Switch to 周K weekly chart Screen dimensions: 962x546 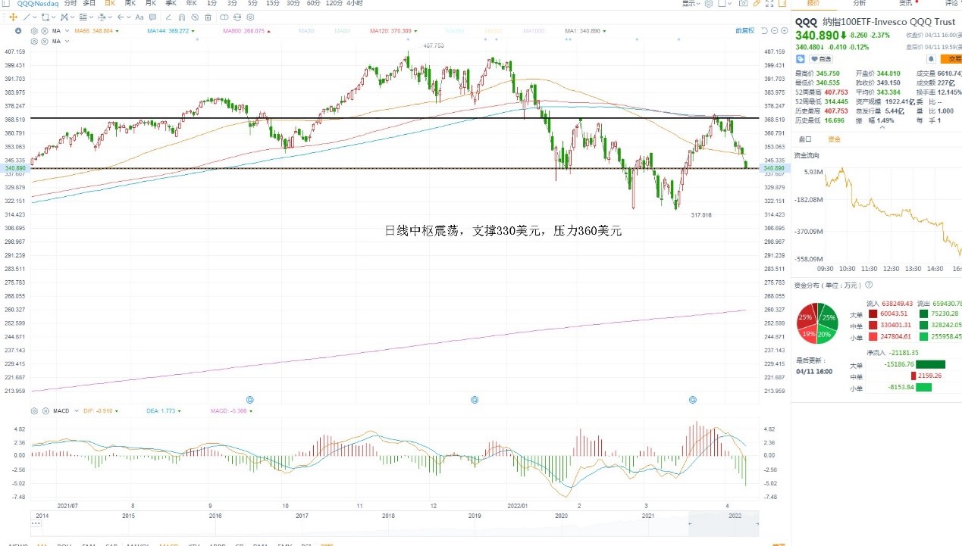[130, 4]
